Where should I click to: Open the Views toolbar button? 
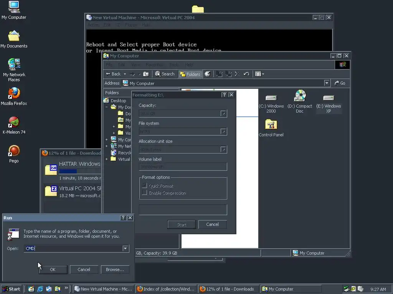click(x=259, y=74)
